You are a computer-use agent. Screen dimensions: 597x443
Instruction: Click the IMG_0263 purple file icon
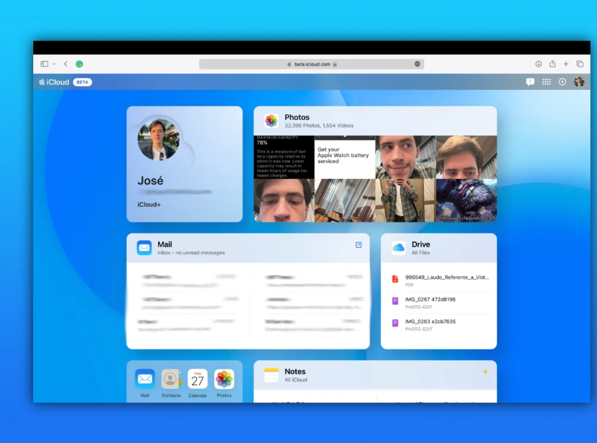coord(395,323)
